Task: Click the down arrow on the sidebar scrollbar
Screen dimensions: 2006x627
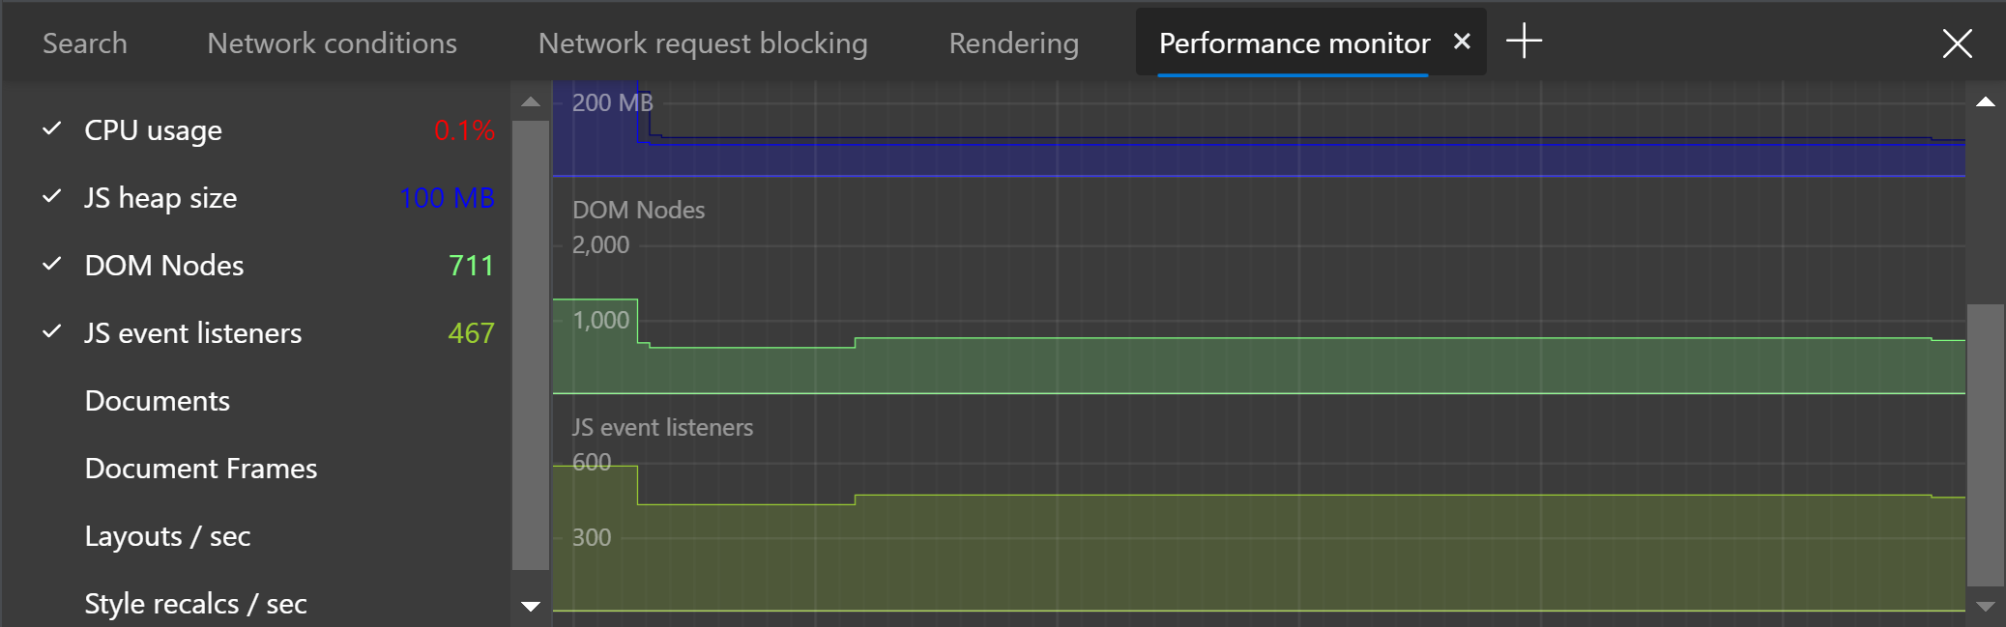Action: (x=530, y=607)
